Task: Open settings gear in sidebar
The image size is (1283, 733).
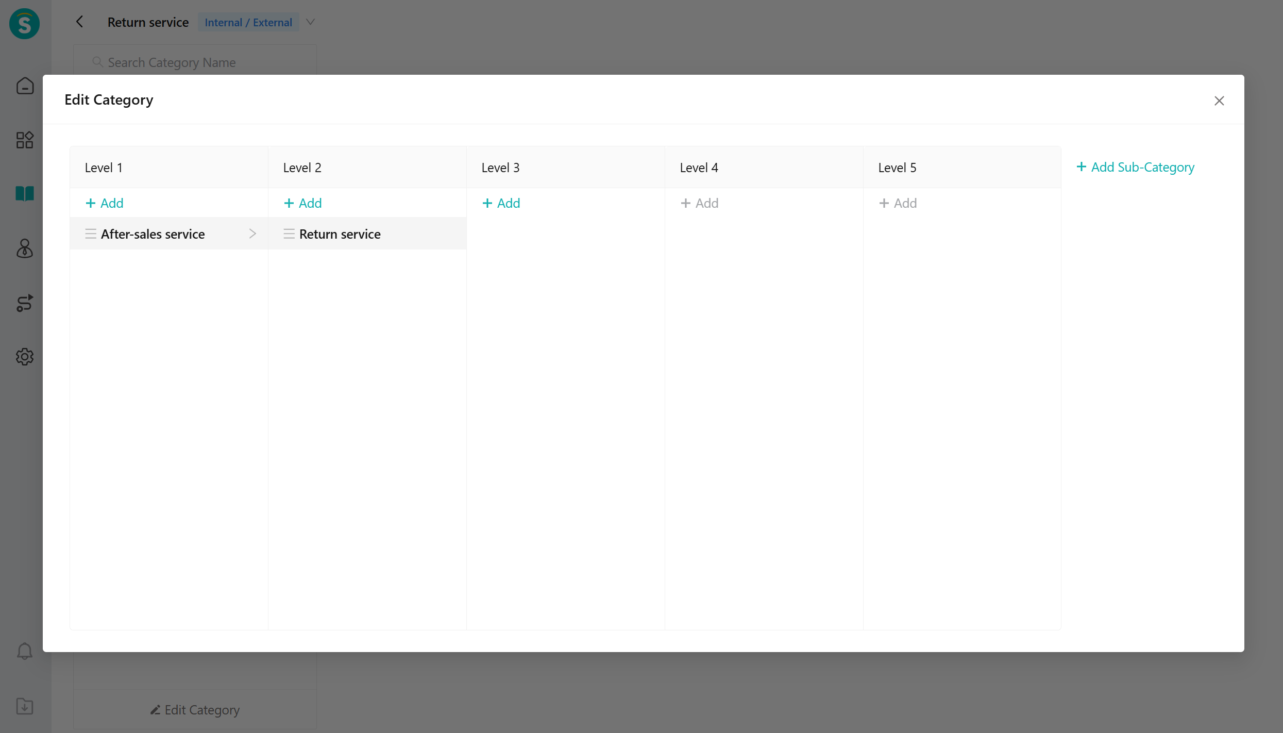Action: (x=24, y=357)
